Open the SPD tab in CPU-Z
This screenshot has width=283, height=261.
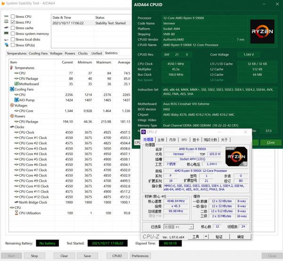tap(184, 140)
